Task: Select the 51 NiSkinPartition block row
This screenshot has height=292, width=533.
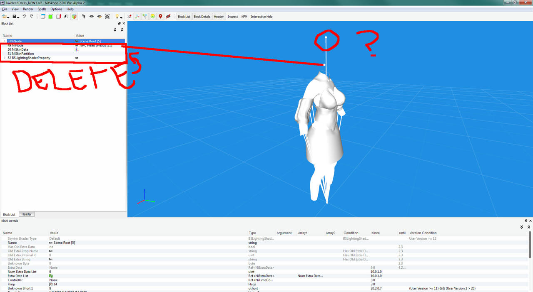Action: [62, 54]
